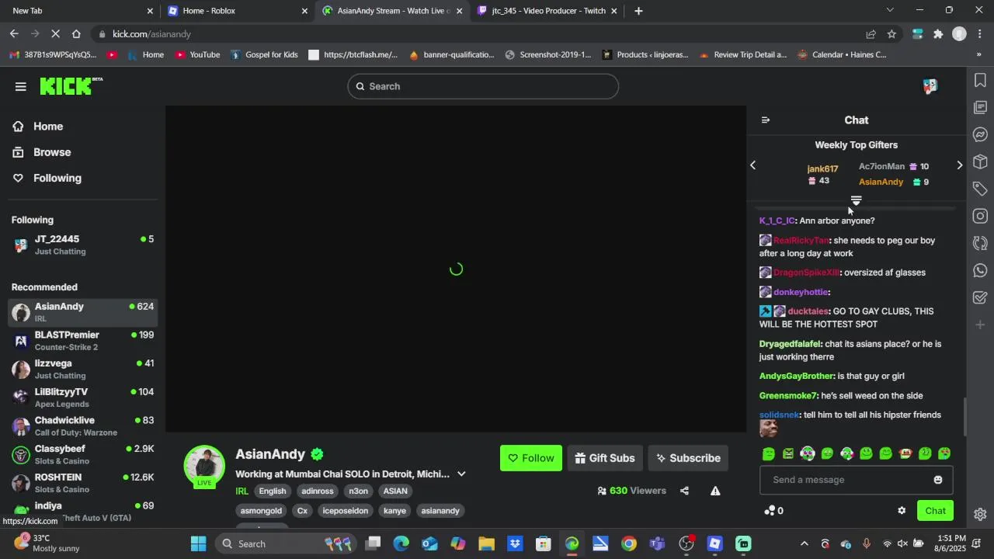Screen dimensions: 994x559
Task: Switch to Home - Roblox tab
Action: 237,11
